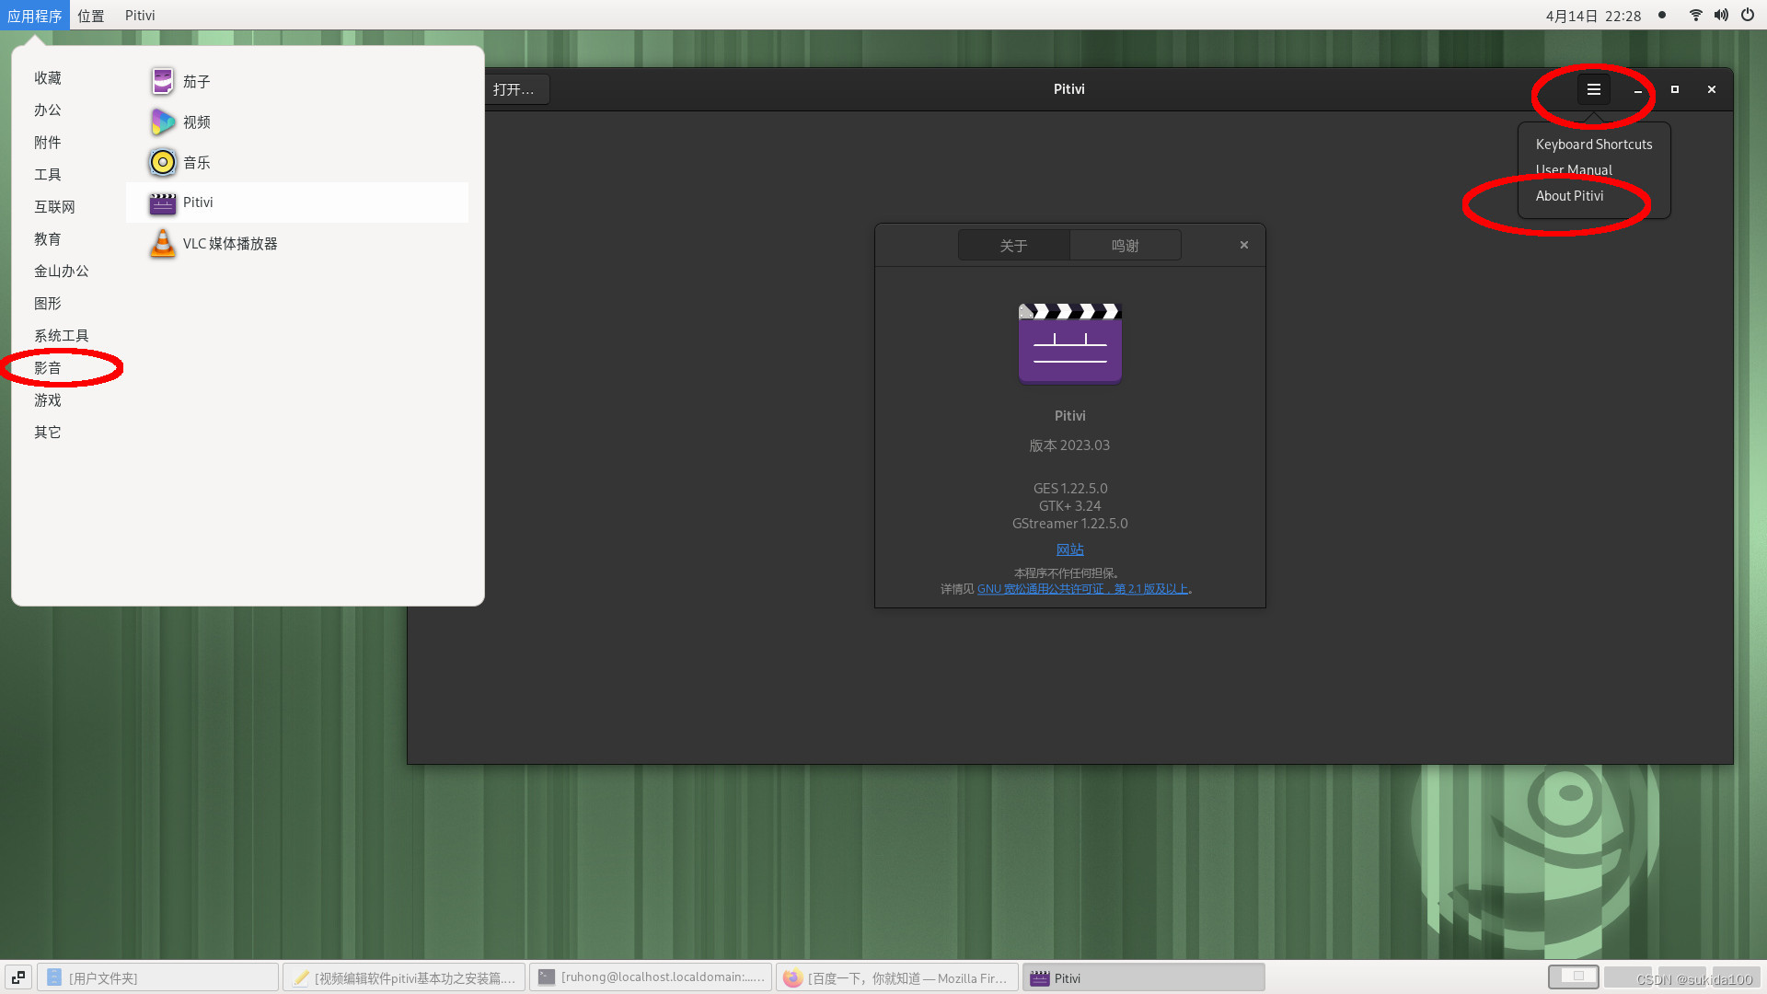Screen dimensions: 1767x994
Task: Switch to the 鸣谢 tab
Action: click(1126, 246)
